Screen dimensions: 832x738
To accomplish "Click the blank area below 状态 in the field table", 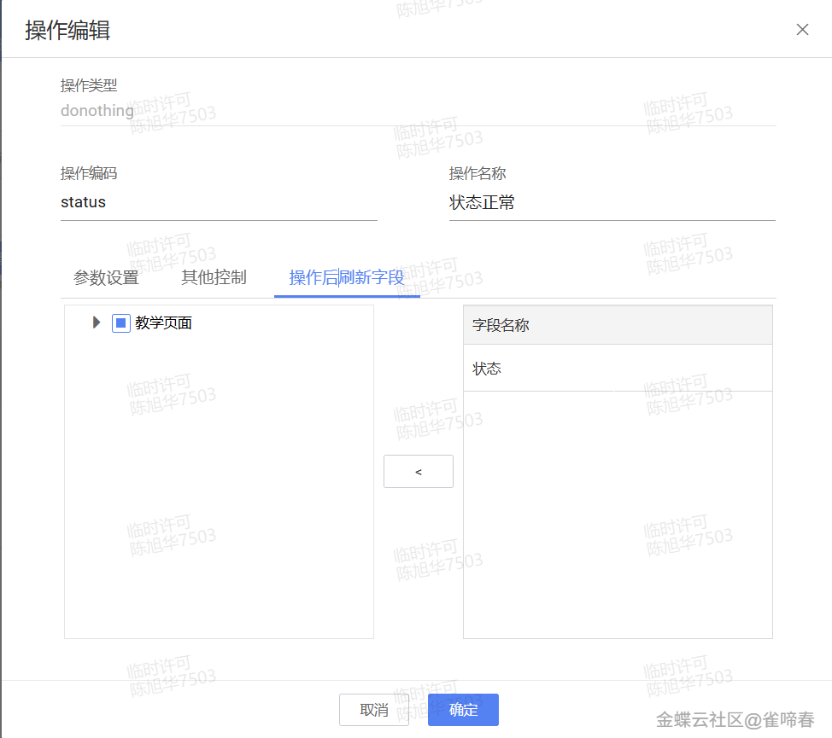I will (x=617, y=512).
